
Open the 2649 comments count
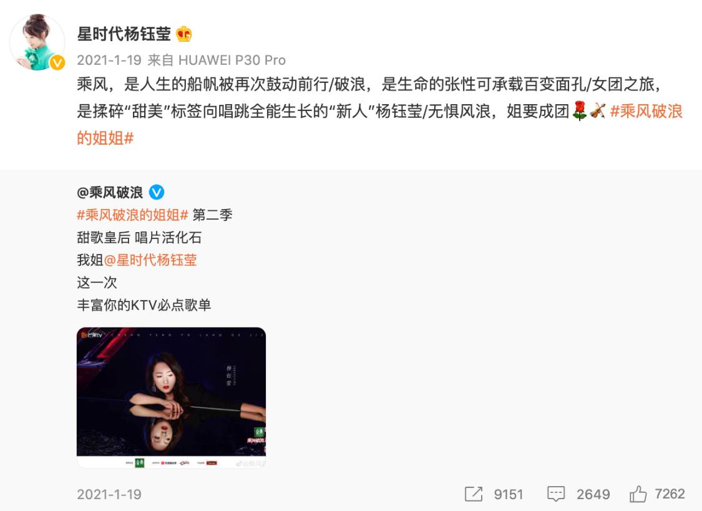pyautogui.click(x=593, y=494)
